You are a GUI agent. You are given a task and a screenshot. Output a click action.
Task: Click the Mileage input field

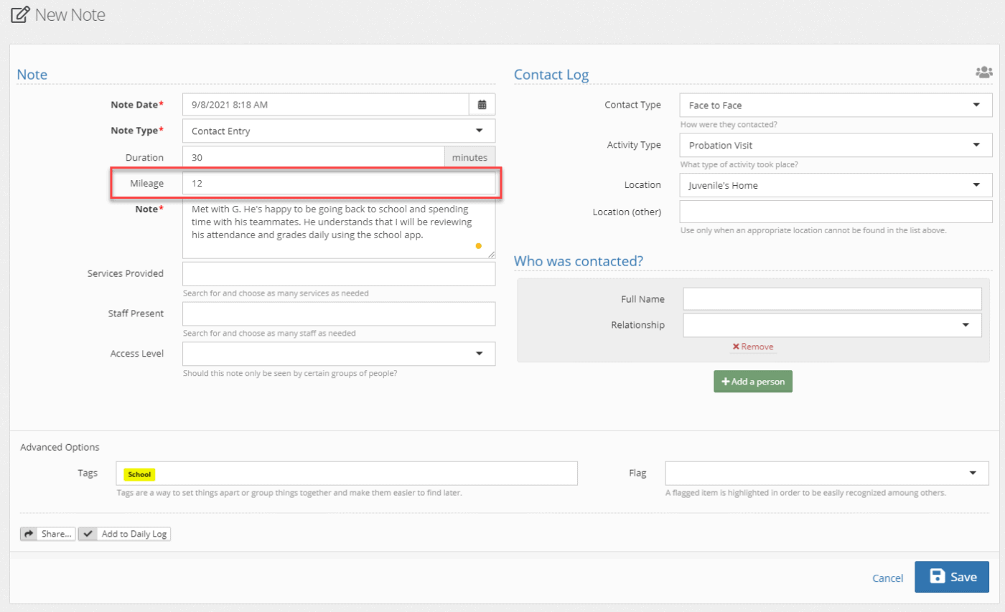point(338,184)
